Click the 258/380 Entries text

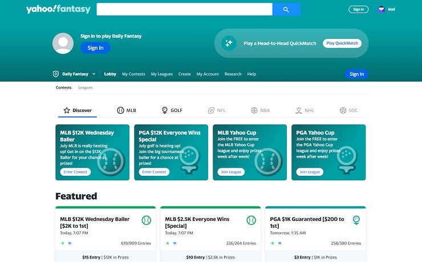[346, 243]
